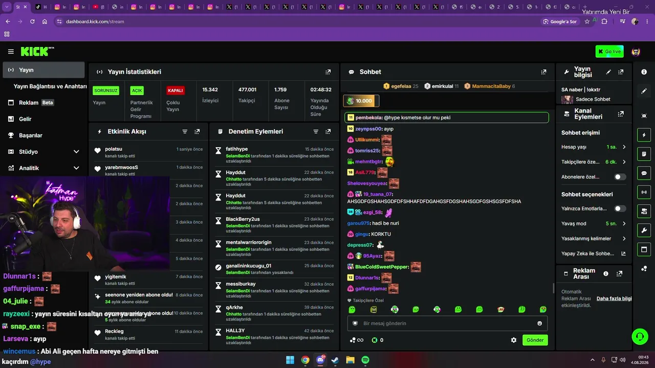The height and width of the screenshot is (368, 655).
Task: Open Hesap yaşı setting chevron
Action: click(x=624, y=147)
